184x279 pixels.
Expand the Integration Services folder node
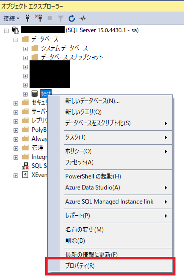pyautogui.click(x=16, y=157)
